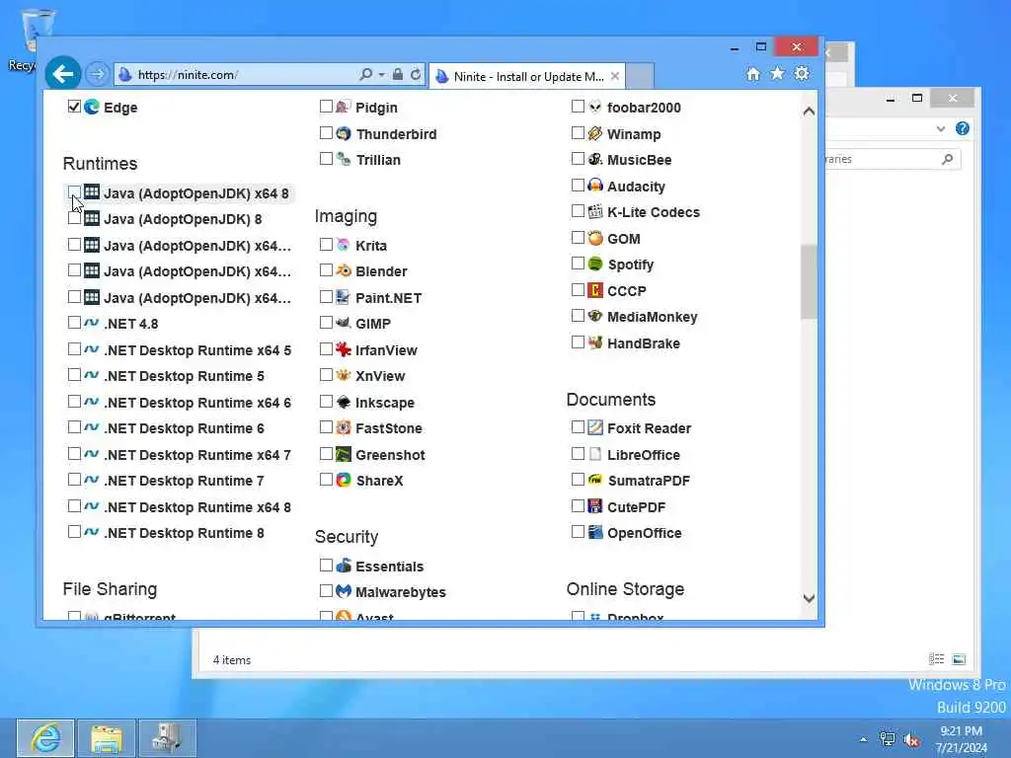Screen dimensions: 1011x758
Task: Refresh the Ninite page
Action: pyautogui.click(x=416, y=75)
